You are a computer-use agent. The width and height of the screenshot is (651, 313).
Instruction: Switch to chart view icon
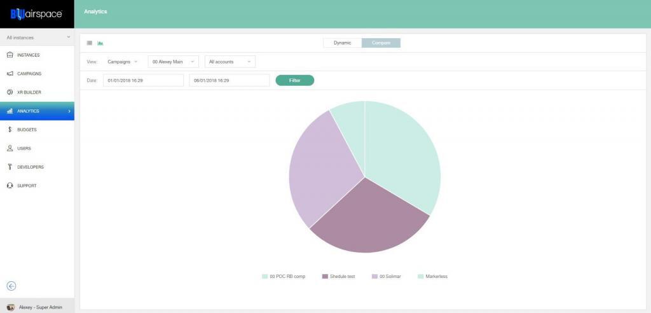(x=100, y=43)
